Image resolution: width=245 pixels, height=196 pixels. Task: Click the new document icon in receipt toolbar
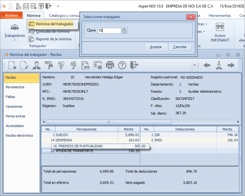pyautogui.click(x=12, y=65)
